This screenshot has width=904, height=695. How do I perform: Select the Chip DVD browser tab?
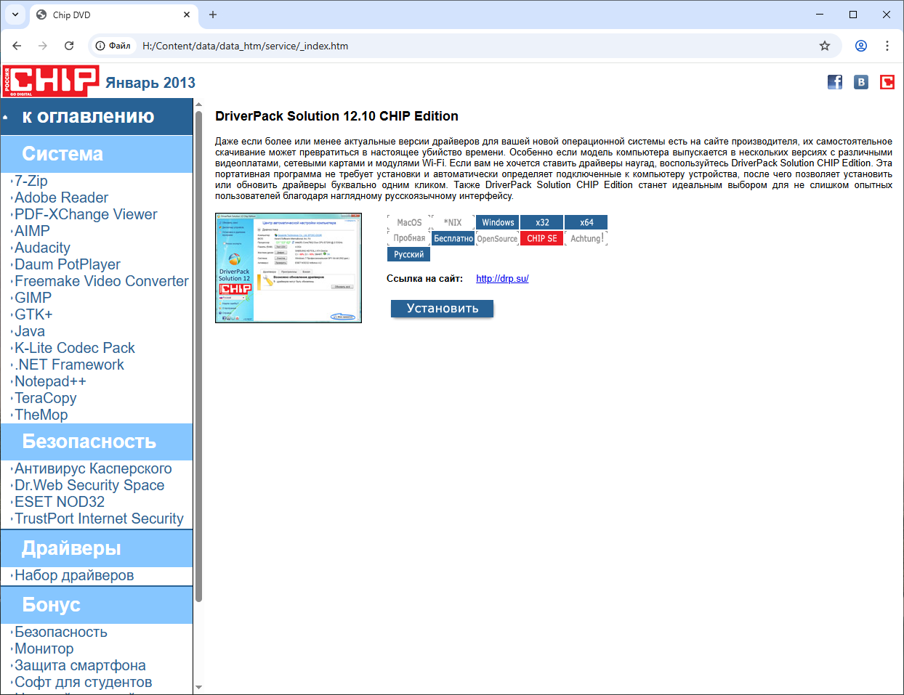(x=113, y=15)
